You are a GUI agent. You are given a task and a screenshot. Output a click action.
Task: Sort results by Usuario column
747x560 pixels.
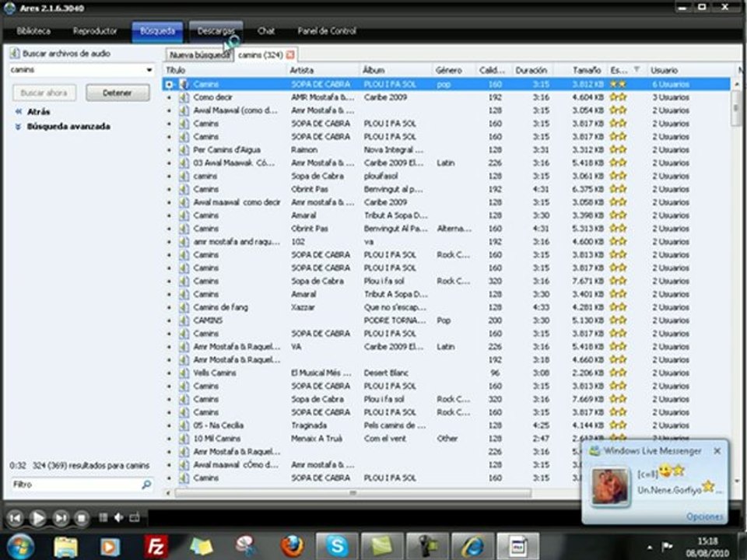pyautogui.click(x=692, y=70)
